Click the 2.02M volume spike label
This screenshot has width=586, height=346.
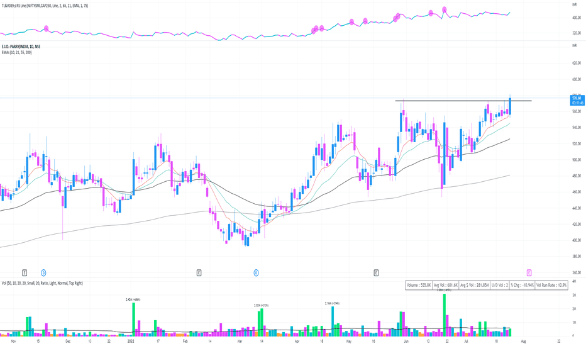coord(261,305)
